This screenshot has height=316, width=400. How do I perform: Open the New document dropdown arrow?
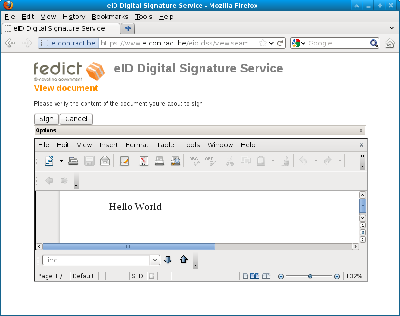pos(61,161)
